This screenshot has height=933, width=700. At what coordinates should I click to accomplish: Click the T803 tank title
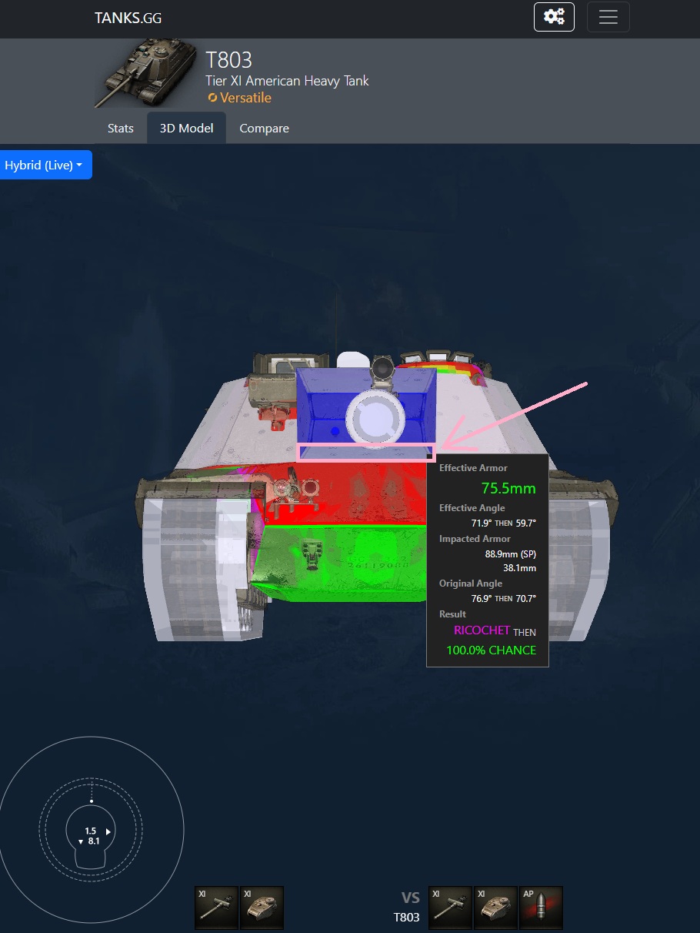[x=229, y=59]
